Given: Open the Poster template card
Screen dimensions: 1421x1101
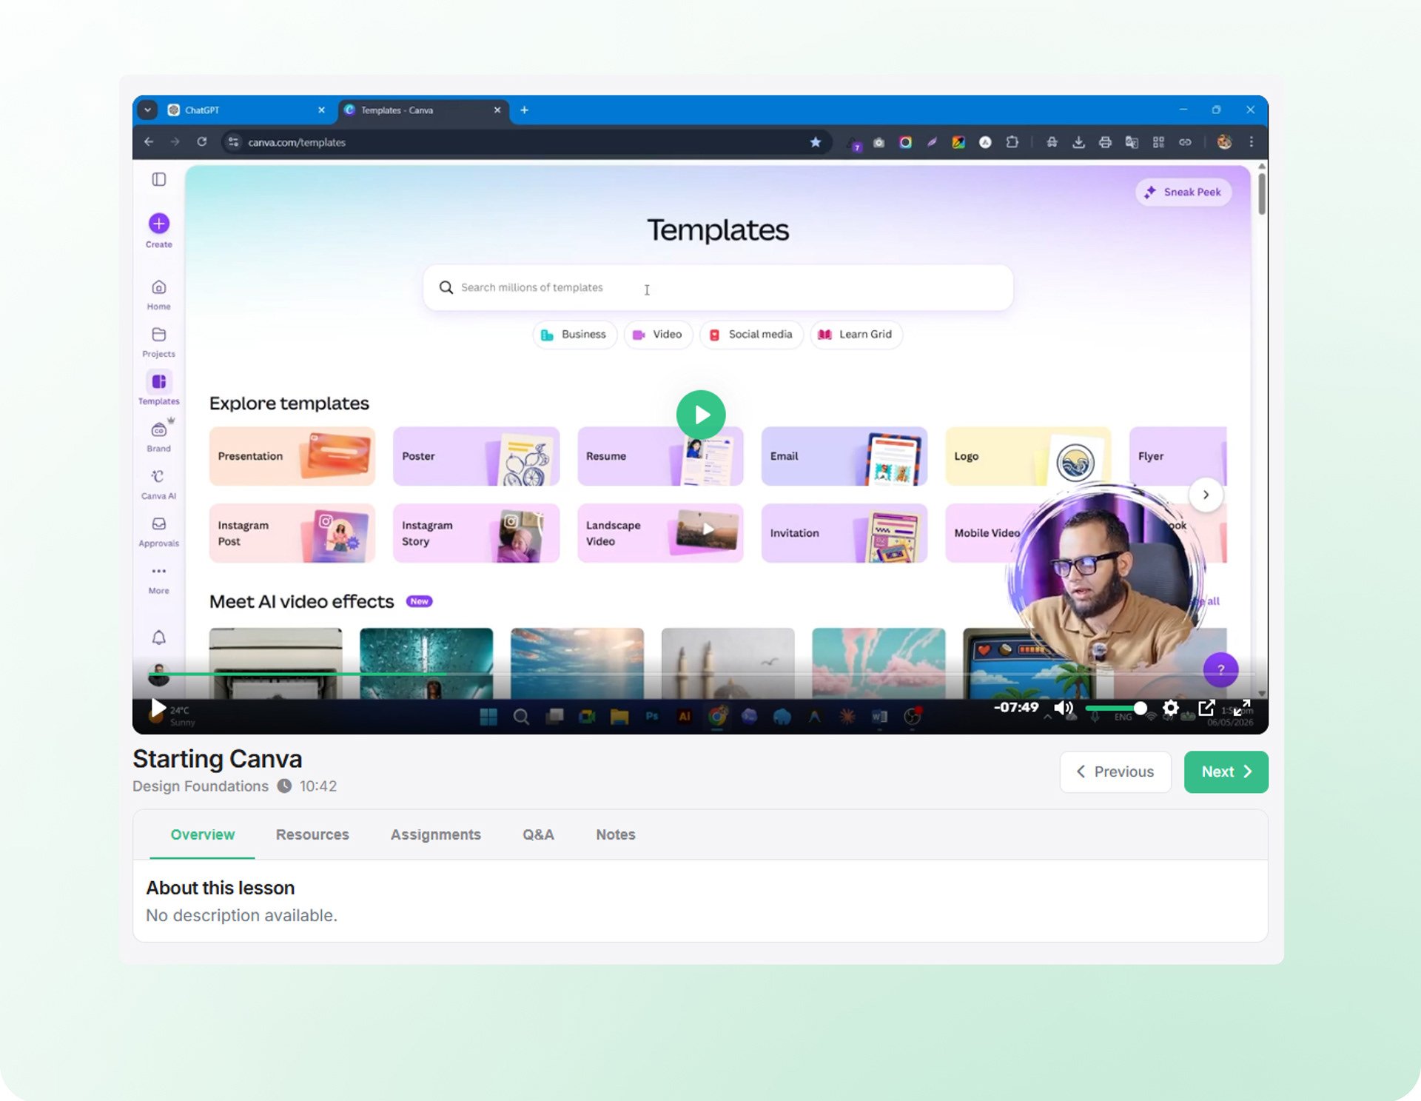Looking at the screenshot, I should tap(476, 456).
